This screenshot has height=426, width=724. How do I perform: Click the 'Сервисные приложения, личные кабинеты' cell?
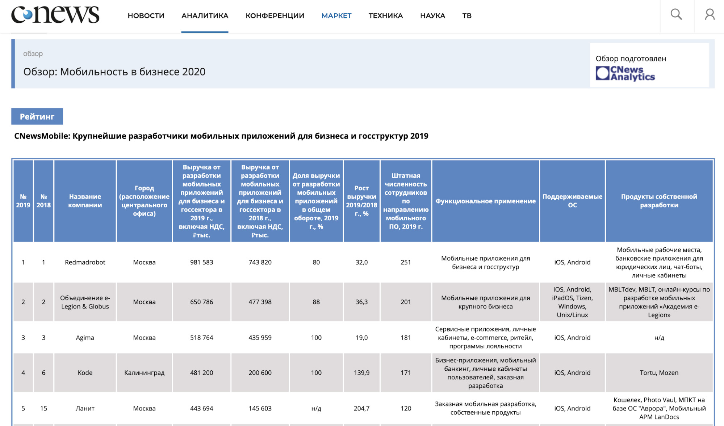pos(485,337)
